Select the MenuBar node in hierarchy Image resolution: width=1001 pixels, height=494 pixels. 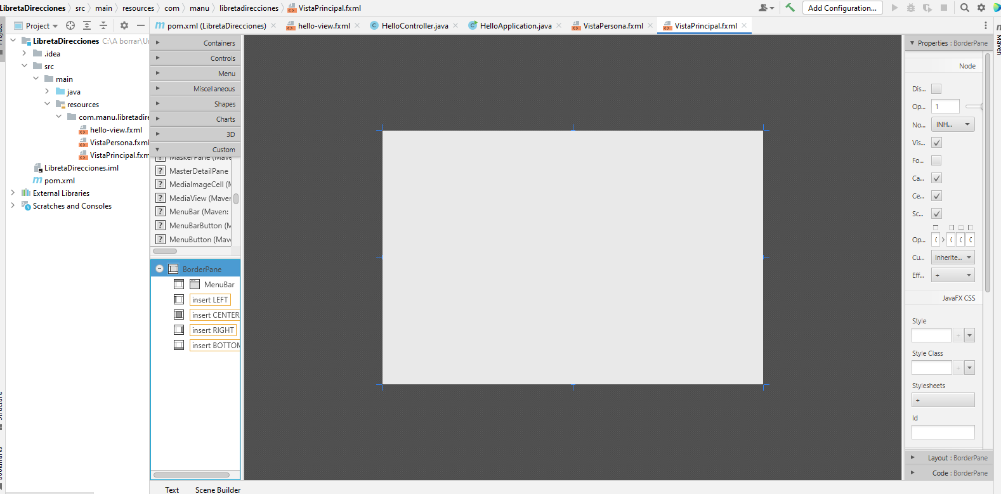coord(219,285)
